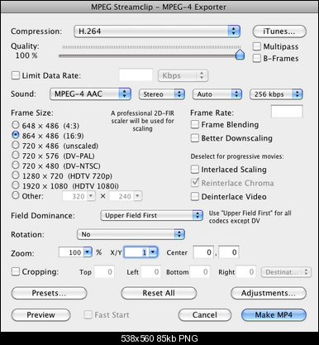Open the custom width 320 dropdown arrow
This screenshot has width=319, height=345.
(x=91, y=196)
